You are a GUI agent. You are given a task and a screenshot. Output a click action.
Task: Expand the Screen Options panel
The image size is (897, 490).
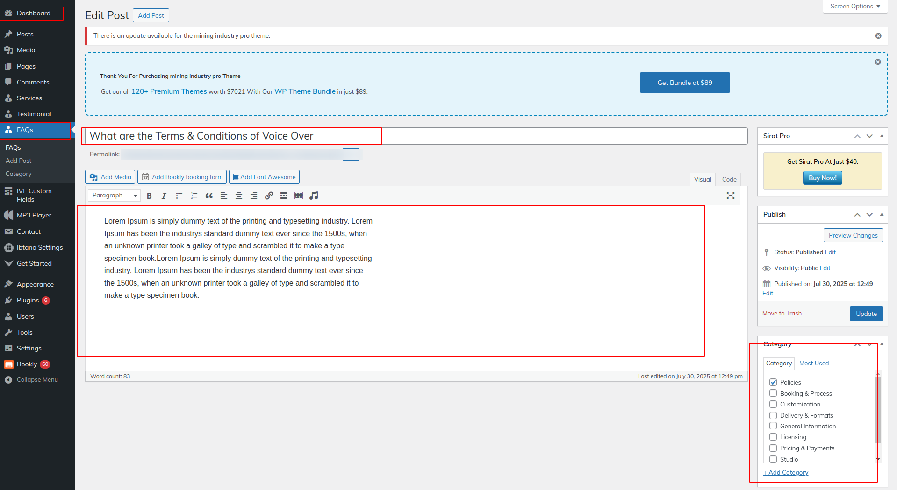click(x=854, y=7)
